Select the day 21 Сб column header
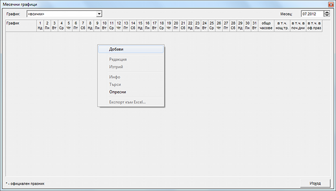336x191 pixels. 183,26
